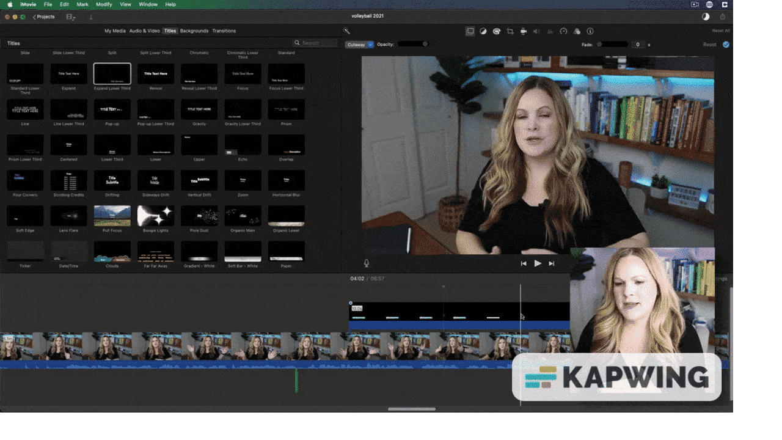This screenshot has height=440, width=782.
Task: Adjust the Opacity slider
Action: point(413,44)
